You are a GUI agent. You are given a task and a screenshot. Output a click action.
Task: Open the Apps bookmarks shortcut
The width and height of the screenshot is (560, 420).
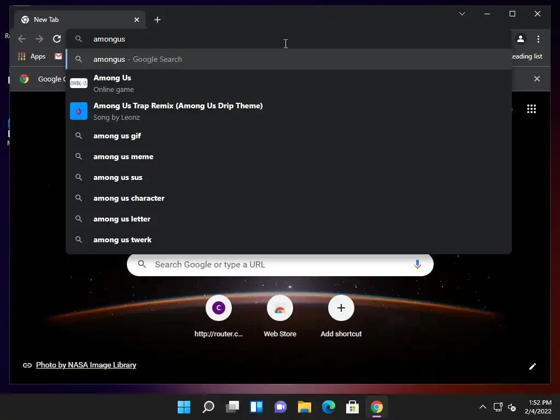coord(32,56)
